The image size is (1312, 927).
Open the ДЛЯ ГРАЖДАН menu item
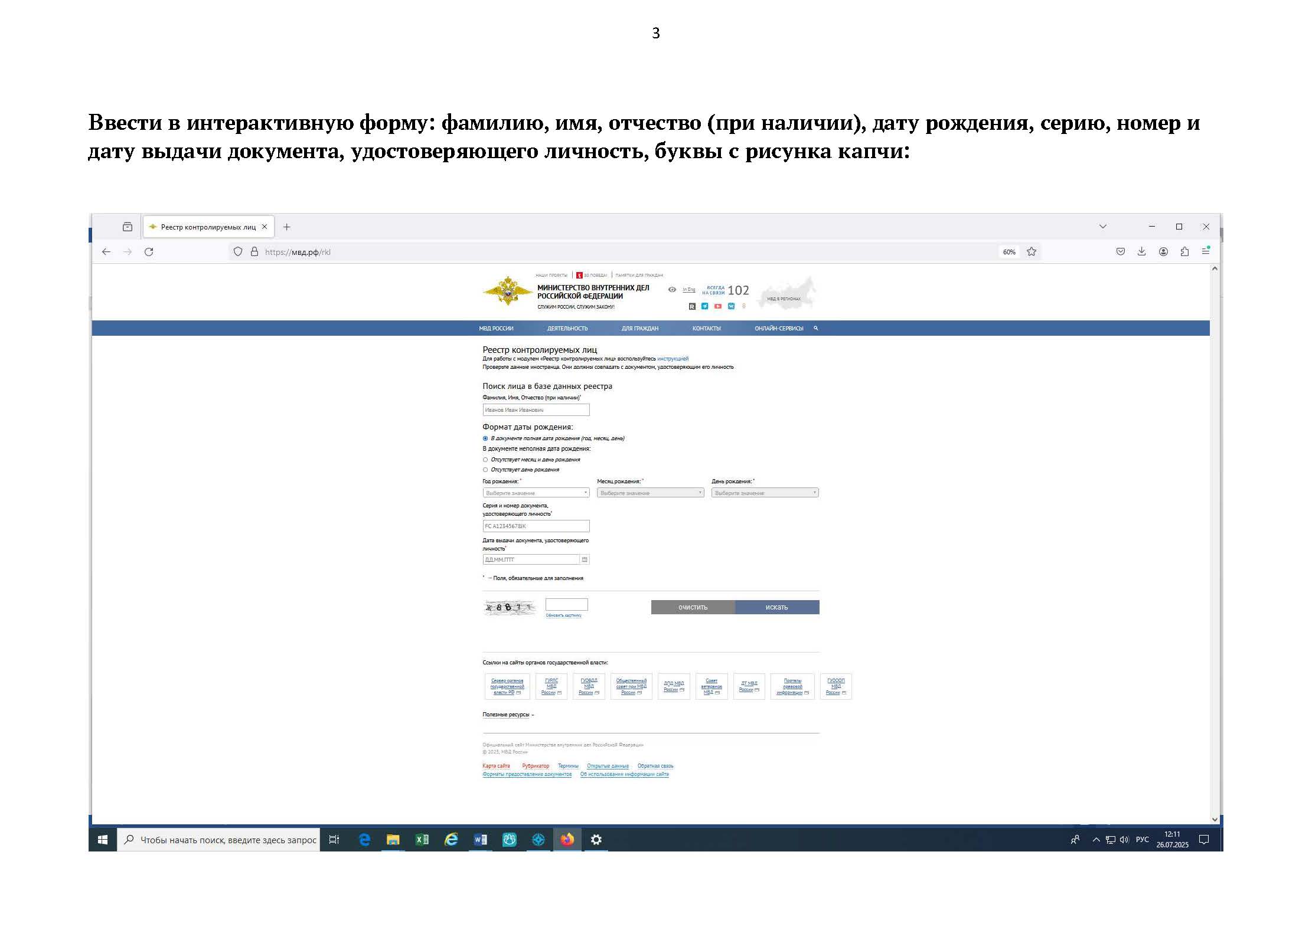point(639,329)
